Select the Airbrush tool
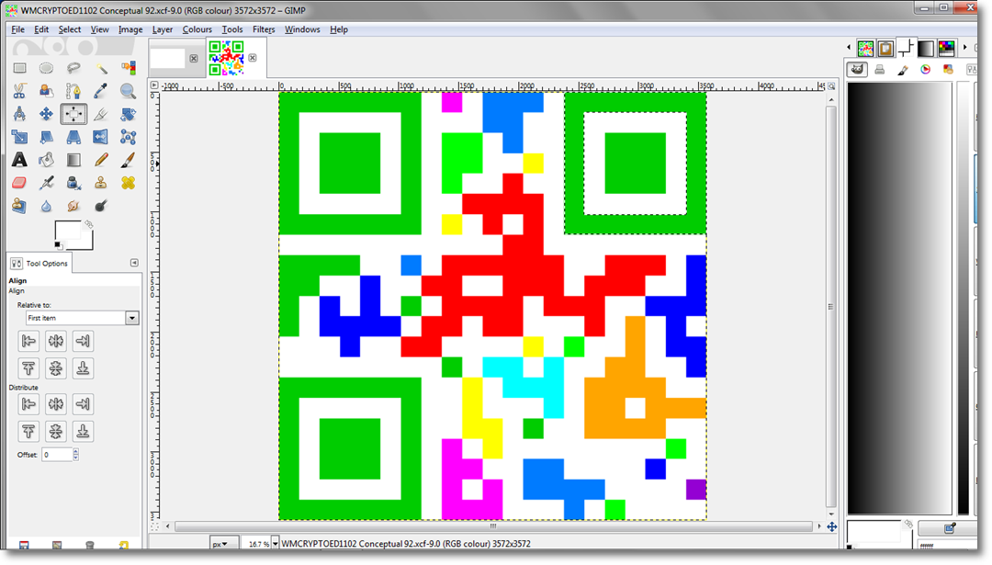 (46, 183)
